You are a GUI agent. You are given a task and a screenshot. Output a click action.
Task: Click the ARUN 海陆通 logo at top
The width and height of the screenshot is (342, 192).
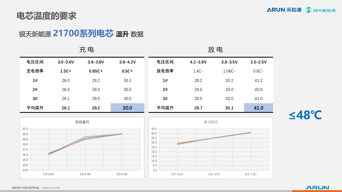click(x=284, y=10)
